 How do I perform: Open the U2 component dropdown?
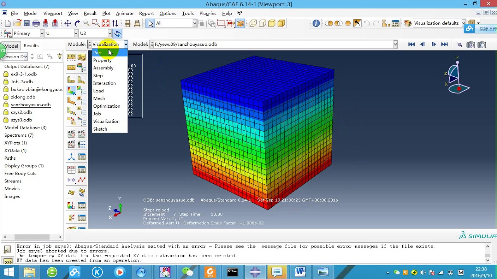click(109, 33)
